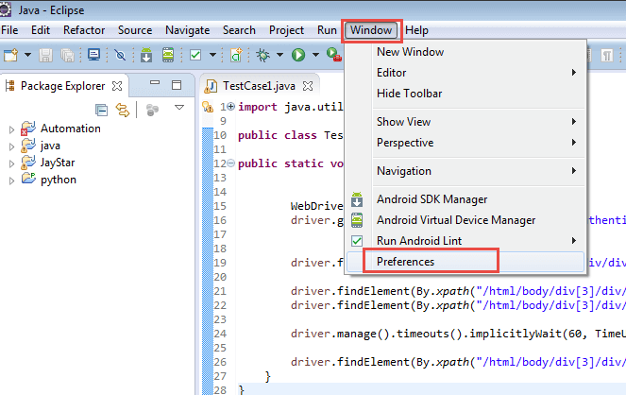Select the Automation project
The height and width of the screenshot is (395, 626).
70,129
